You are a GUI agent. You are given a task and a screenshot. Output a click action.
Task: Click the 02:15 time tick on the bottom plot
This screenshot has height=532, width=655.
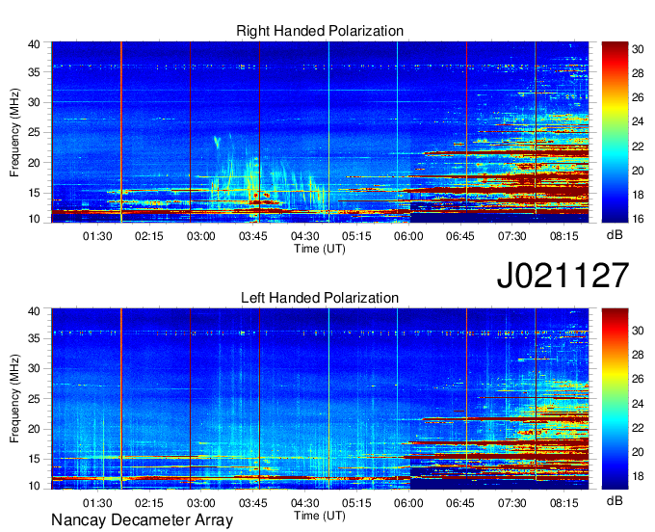click(149, 503)
